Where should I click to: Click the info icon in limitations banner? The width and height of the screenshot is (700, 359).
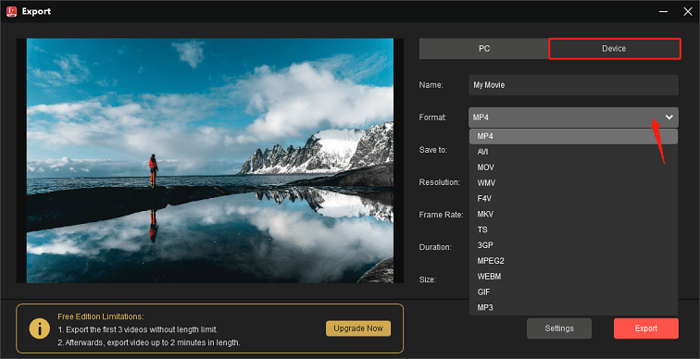pyautogui.click(x=40, y=328)
